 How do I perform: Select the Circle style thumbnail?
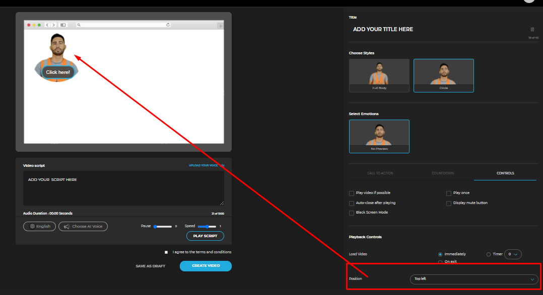click(x=444, y=75)
